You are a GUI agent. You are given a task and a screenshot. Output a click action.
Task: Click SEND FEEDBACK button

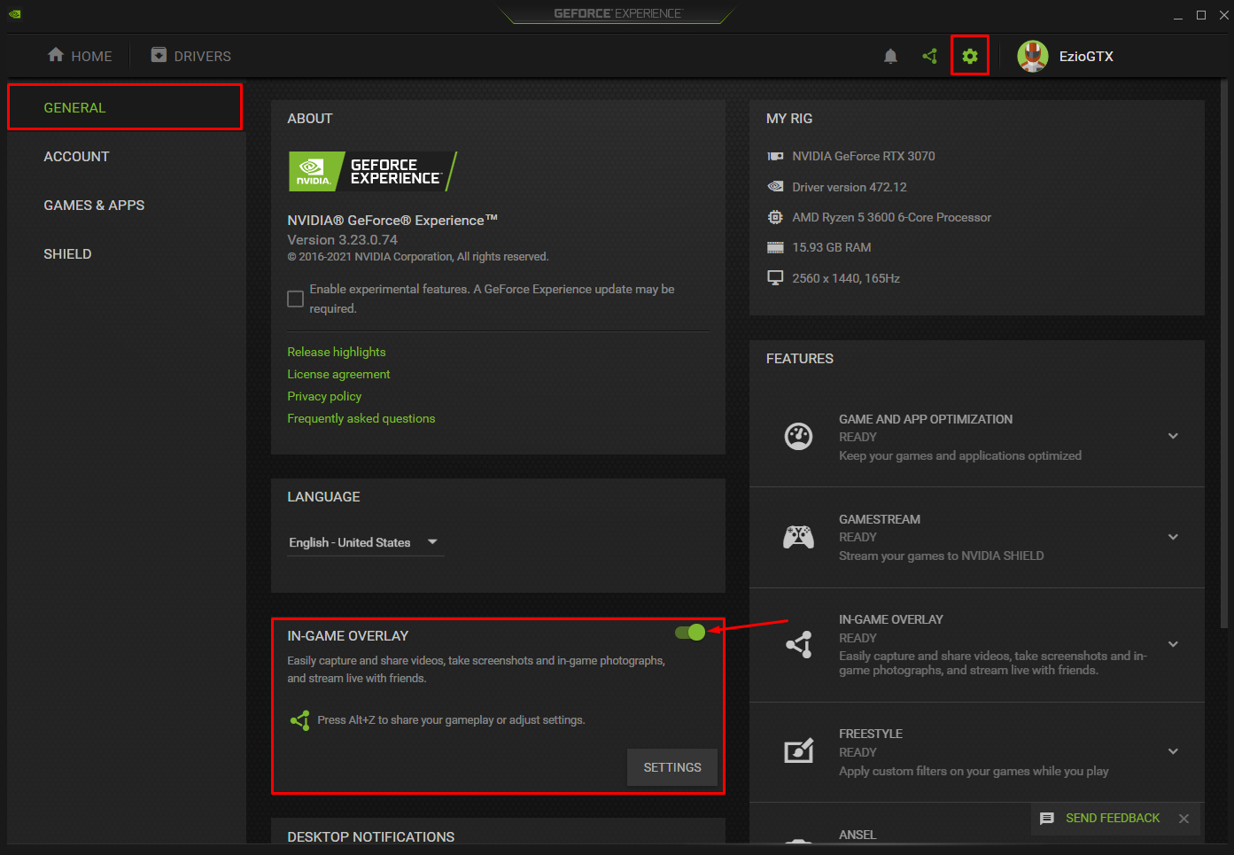click(1113, 818)
